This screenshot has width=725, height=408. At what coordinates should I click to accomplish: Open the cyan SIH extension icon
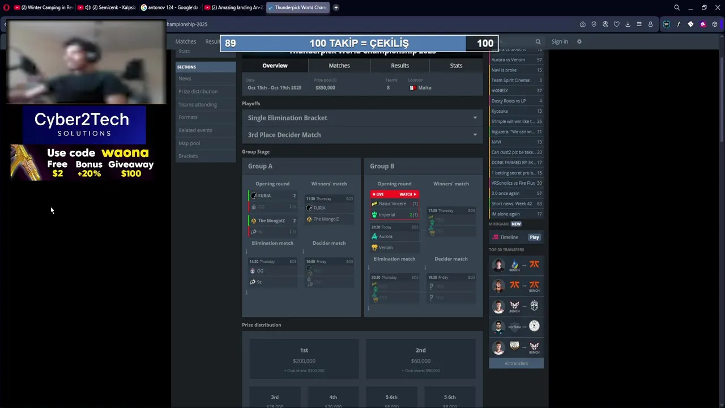666,24
